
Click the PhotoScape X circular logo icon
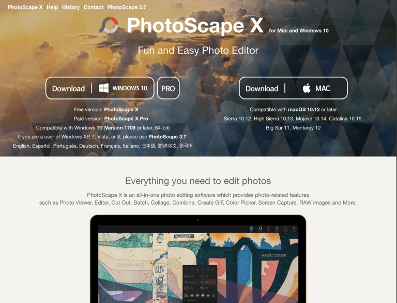[x=109, y=25]
